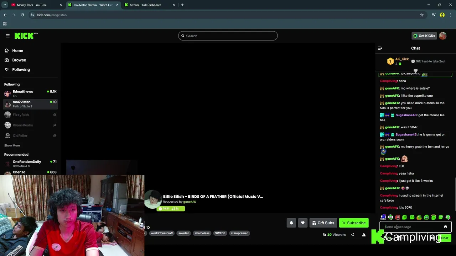
Task: Insert the red angry emote
Action: (x=398, y=217)
